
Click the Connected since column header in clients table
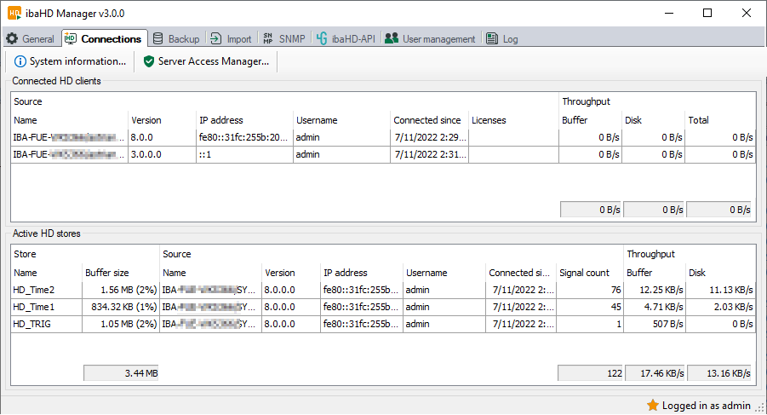point(427,120)
